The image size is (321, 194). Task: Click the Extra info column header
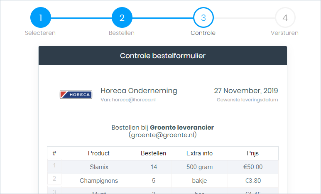click(199, 153)
